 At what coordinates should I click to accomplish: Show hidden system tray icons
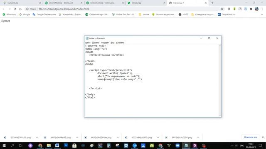click(232, 145)
